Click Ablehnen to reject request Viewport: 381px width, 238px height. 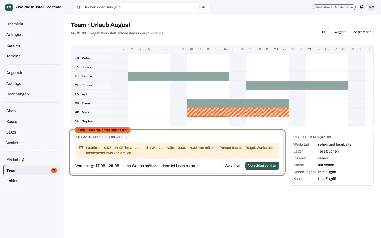click(x=233, y=166)
